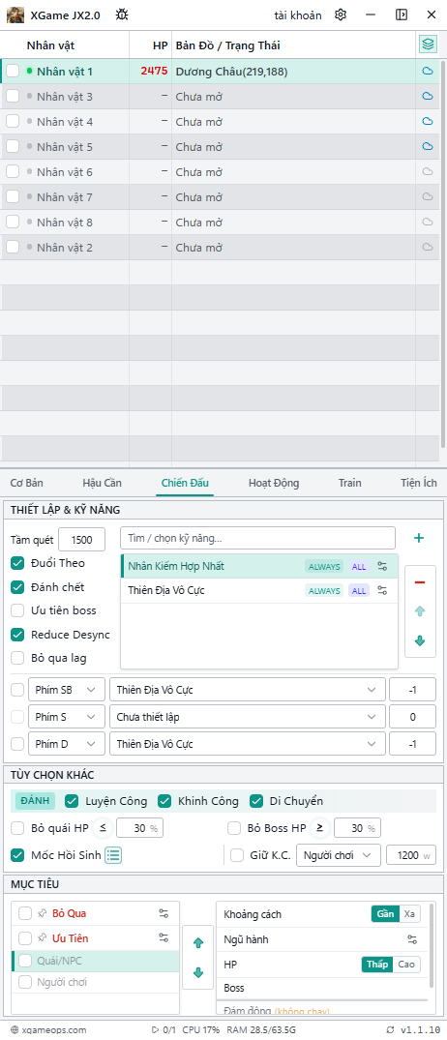Select Xa for Khoảng cách
Viewport: 447px width, 1040px height.
[x=409, y=914]
